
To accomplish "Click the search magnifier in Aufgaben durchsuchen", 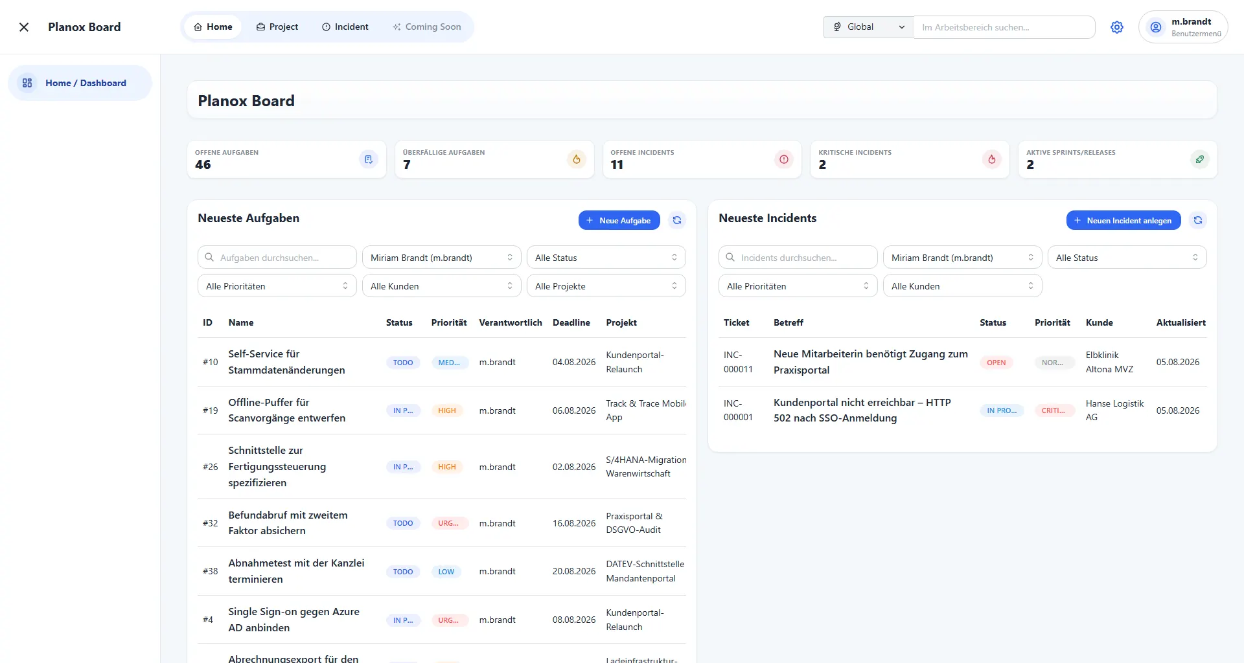I will (209, 257).
